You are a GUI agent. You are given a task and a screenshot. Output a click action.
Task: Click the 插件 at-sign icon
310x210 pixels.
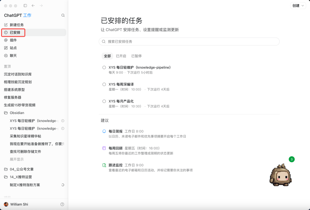[6, 40]
